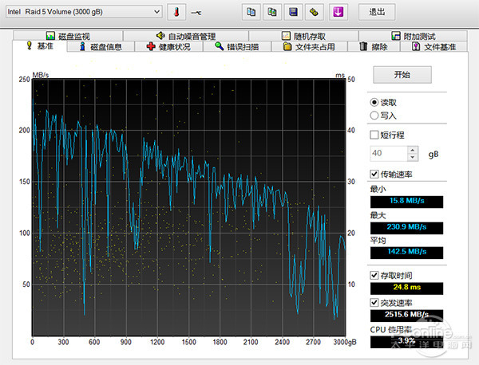The height and width of the screenshot is (365, 479).
Task: Click the copy text to clipboard icon
Action: pos(251,12)
